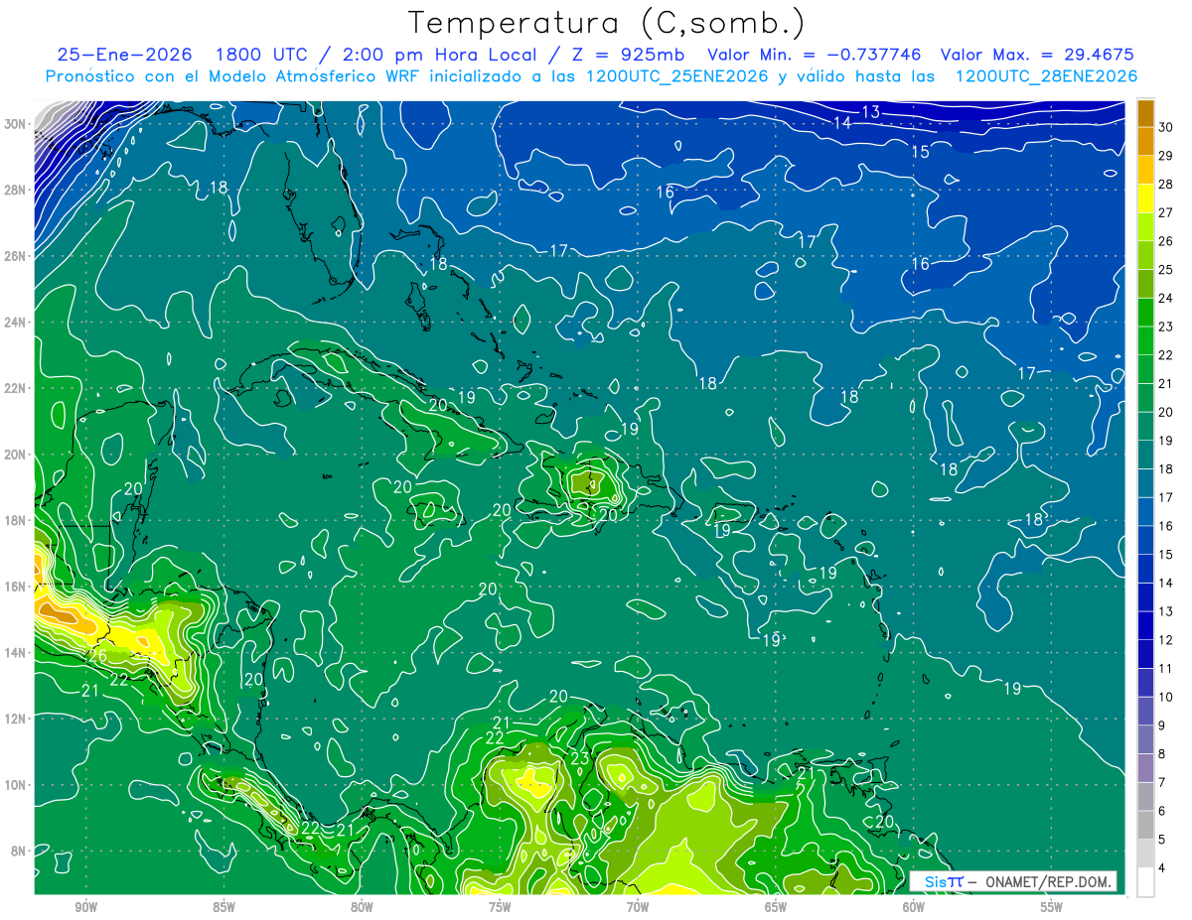
Task: Click contour label '23' near Venezuela coast
Action: (580, 757)
